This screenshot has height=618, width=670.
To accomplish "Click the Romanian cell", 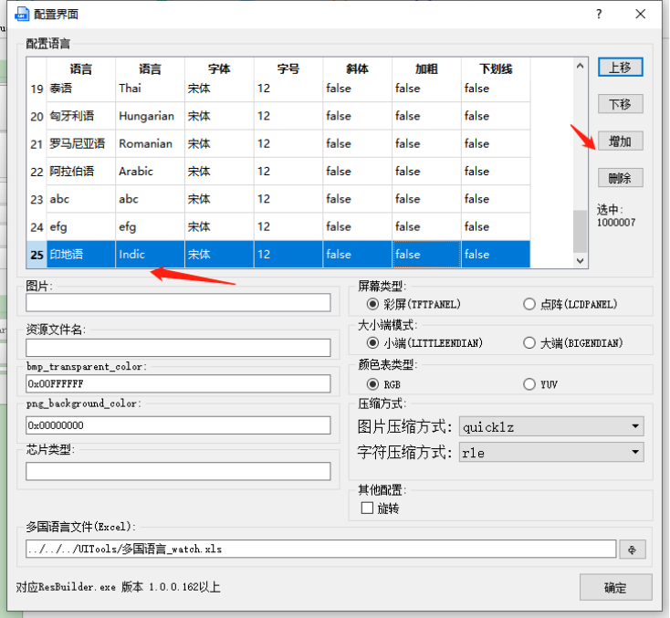I will point(150,143).
